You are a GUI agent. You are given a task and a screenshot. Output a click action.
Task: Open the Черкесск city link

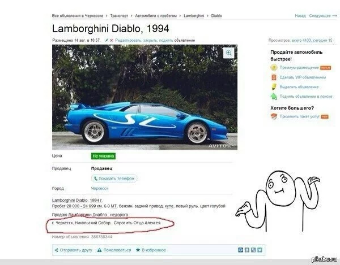[x=100, y=189]
